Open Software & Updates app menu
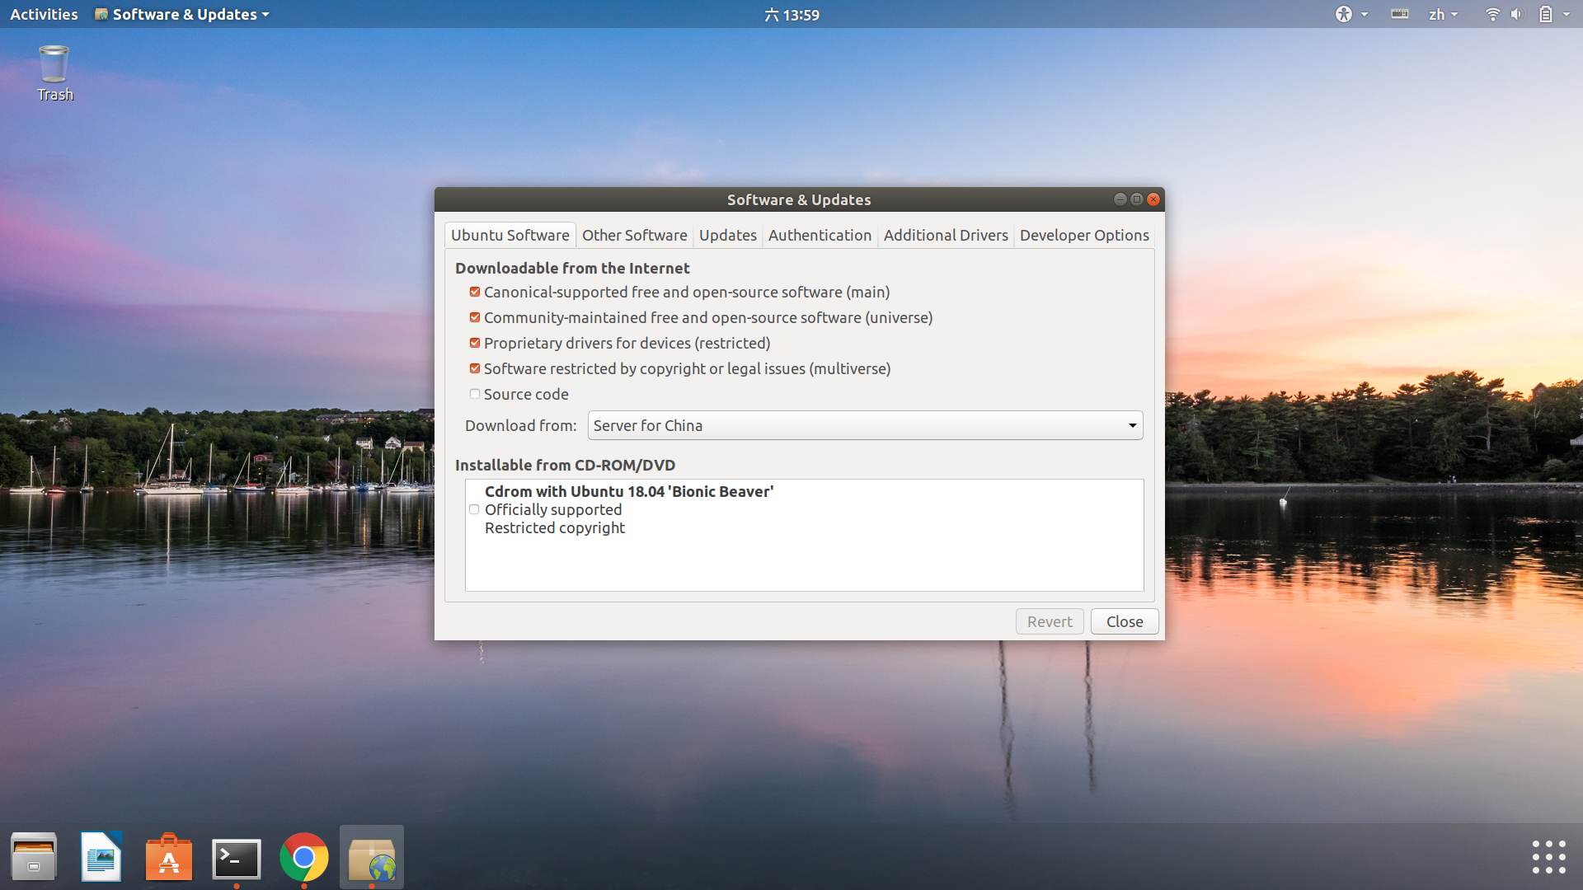Screen dimensions: 1583x890 pos(183,14)
